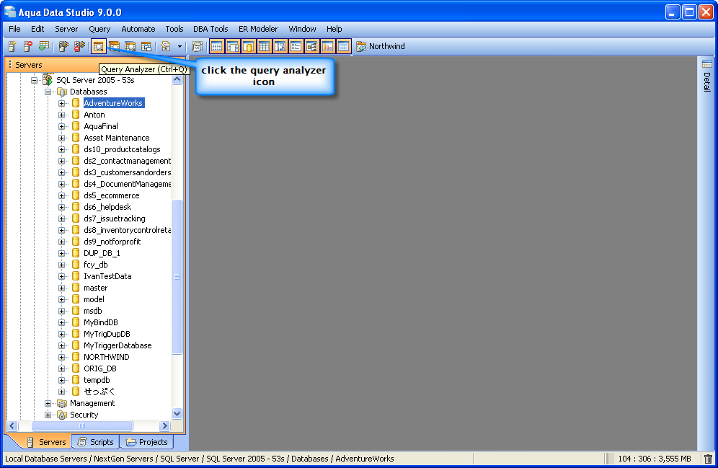Select the Servers tab at bottom
Viewport: 718px width, 468px height.
pos(46,442)
